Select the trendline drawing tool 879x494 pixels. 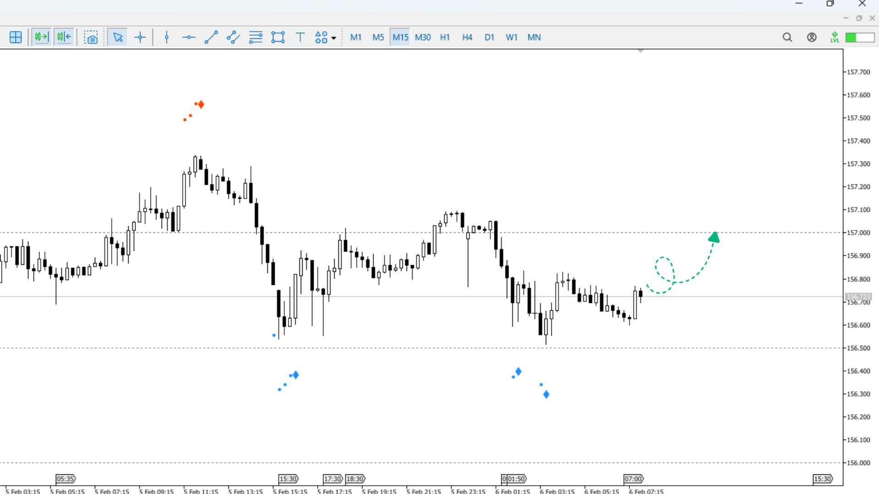click(x=211, y=38)
